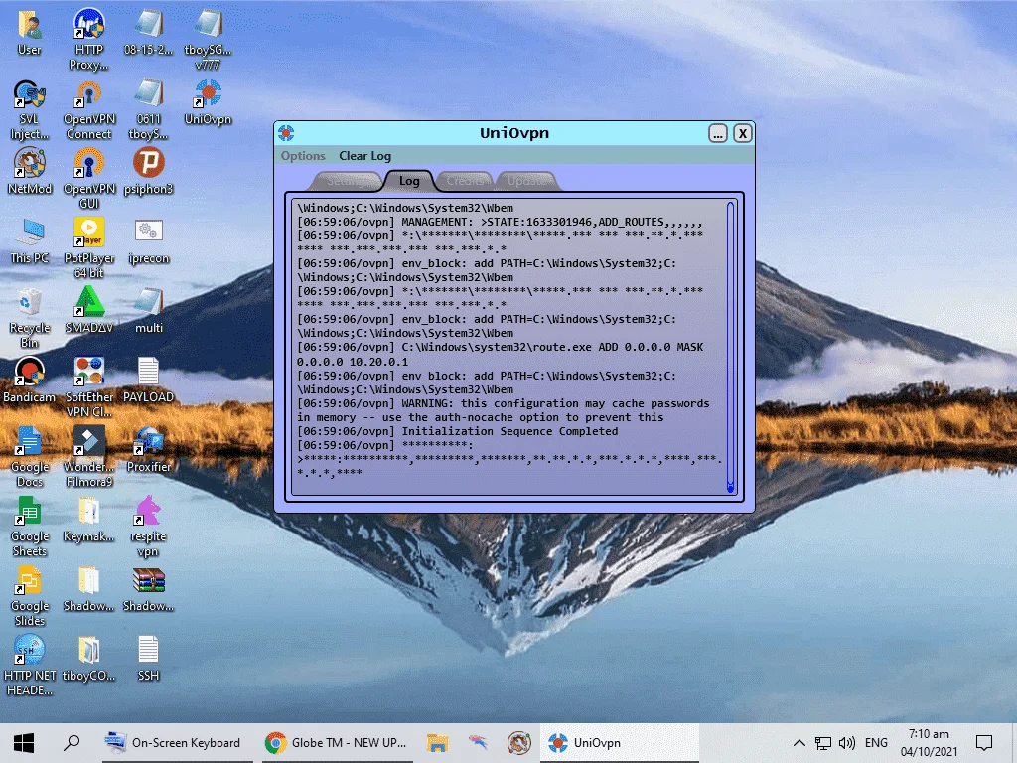The height and width of the screenshot is (763, 1017).
Task: Open the Windows Start menu
Action: (x=24, y=743)
